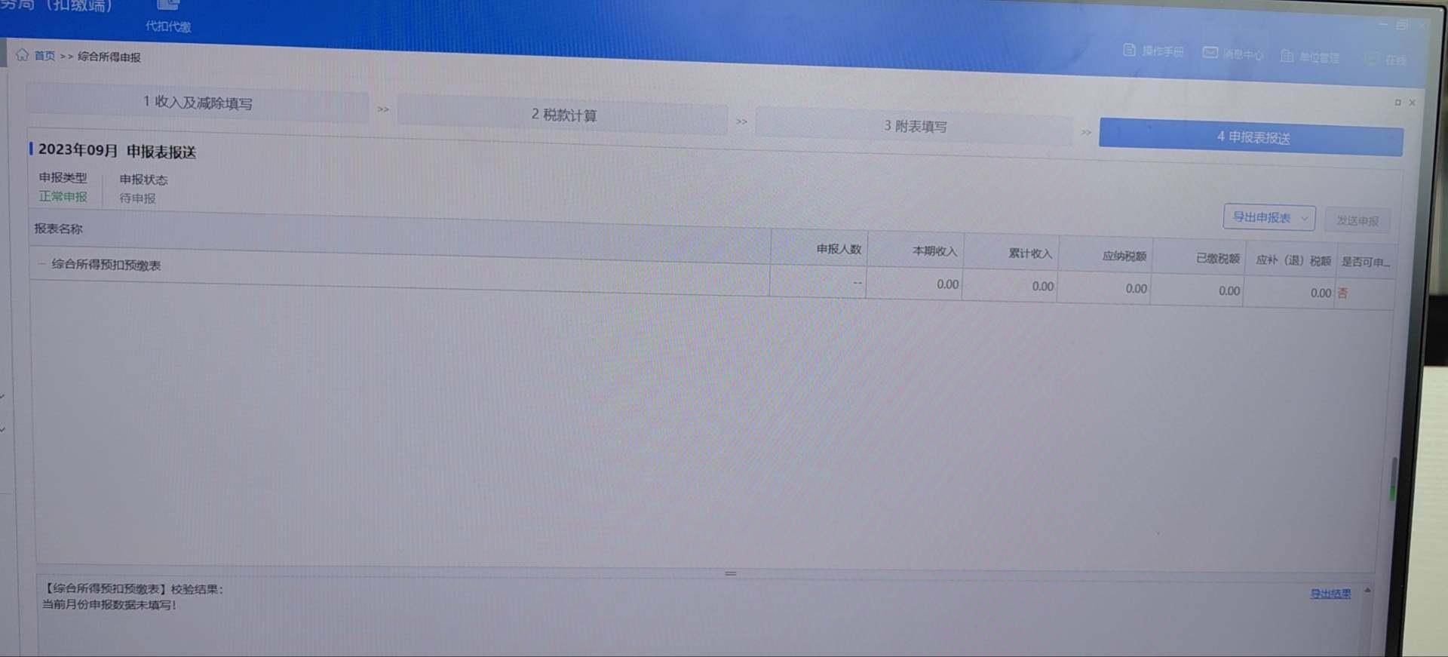This screenshot has height=657, width=1448.
Task: Collapse the 综合所得预扣预缴表 tree row
Action: pos(41,263)
